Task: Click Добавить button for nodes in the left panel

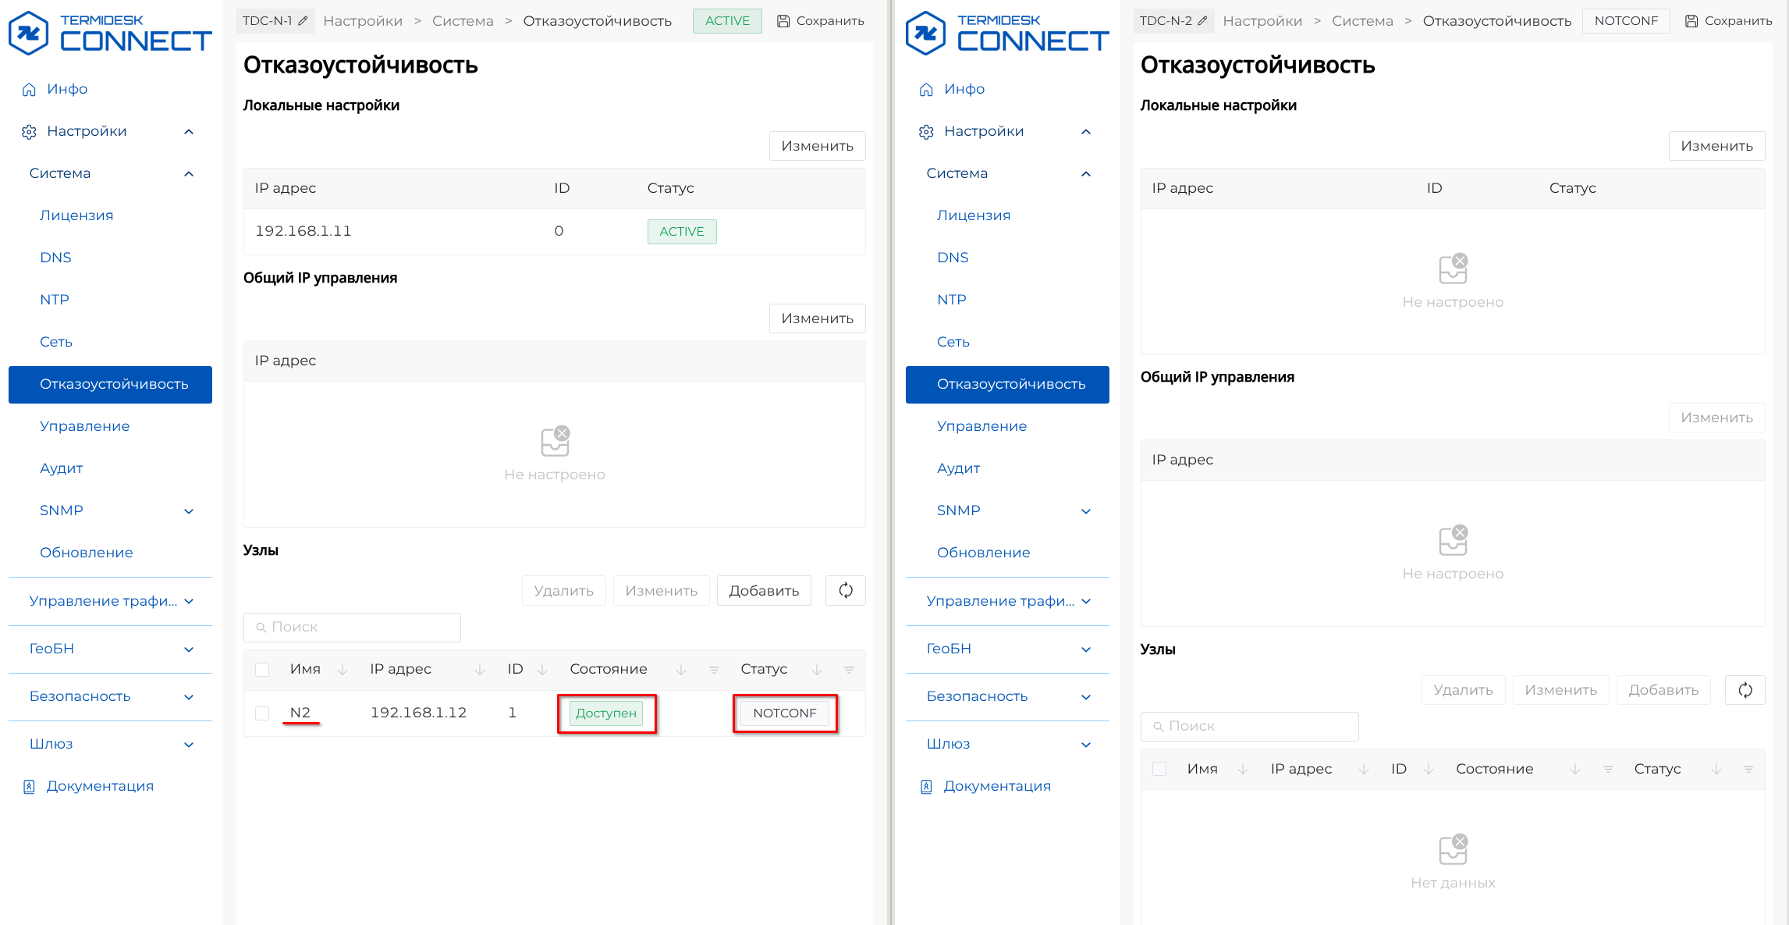Action: tap(763, 591)
